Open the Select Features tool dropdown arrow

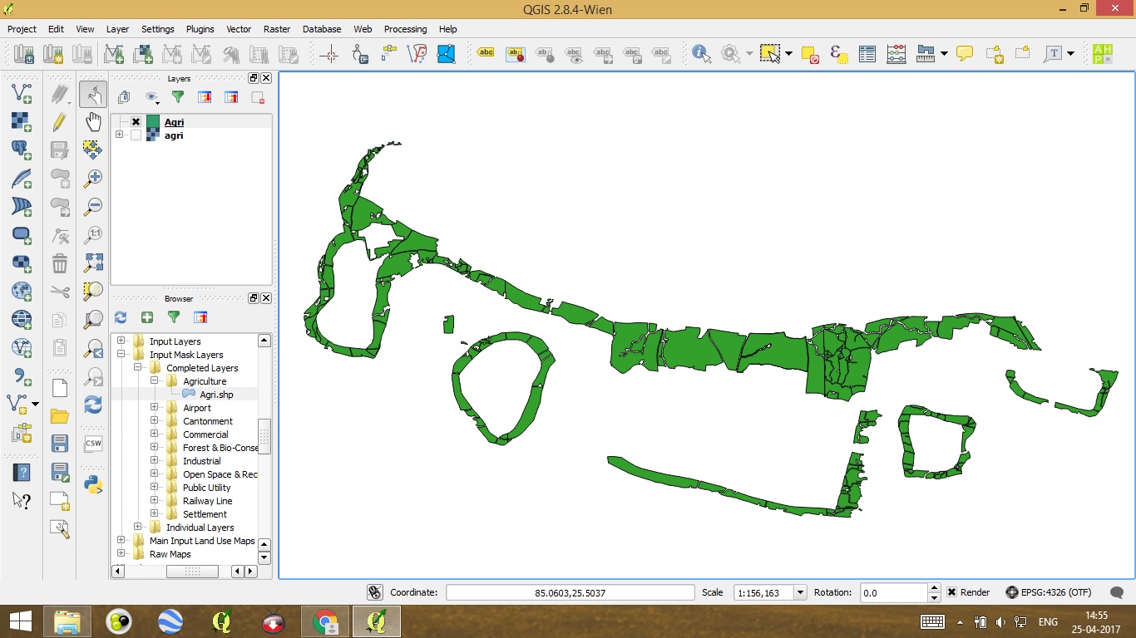click(x=787, y=54)
